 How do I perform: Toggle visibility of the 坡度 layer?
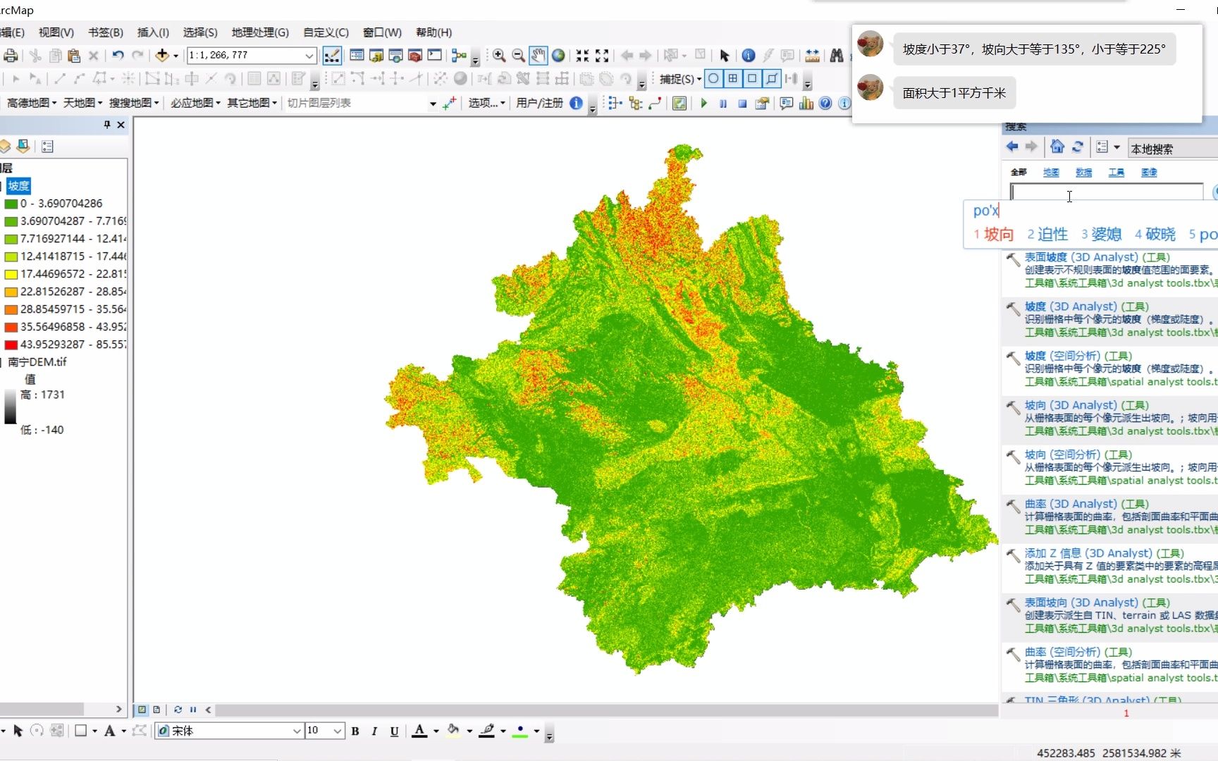pyautogui.click(x=3, y=186)
